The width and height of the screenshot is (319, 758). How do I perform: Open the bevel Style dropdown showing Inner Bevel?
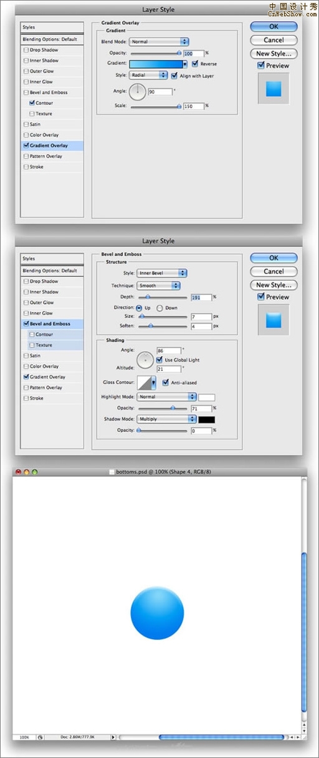click(162, 273)
